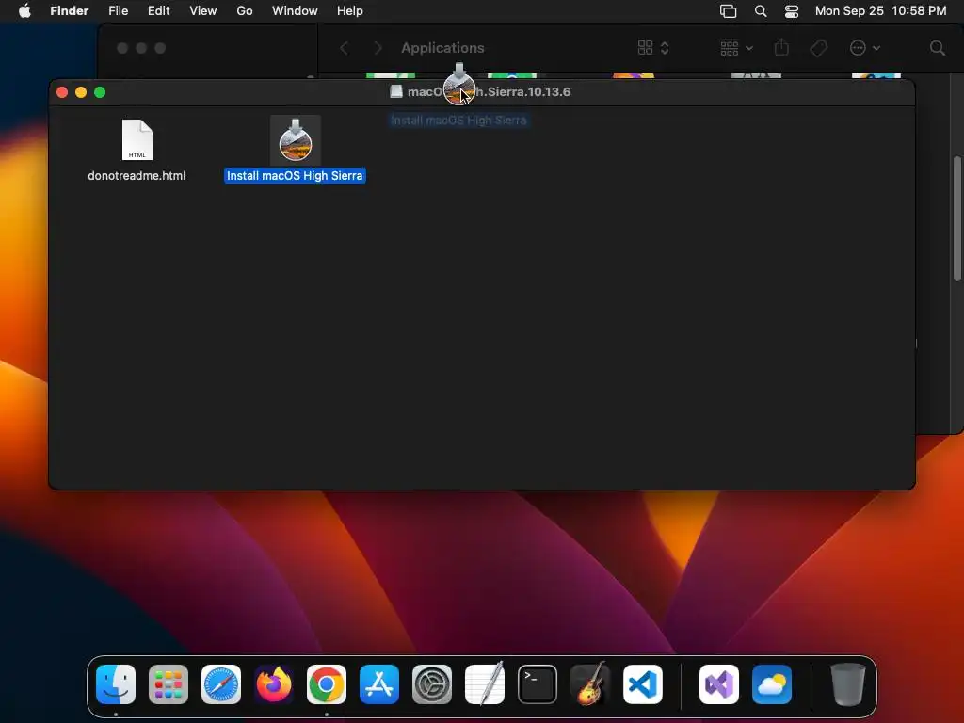Minimize the High Sierra disk image window
Screen dimensions: 964x723
click(81, 92)
